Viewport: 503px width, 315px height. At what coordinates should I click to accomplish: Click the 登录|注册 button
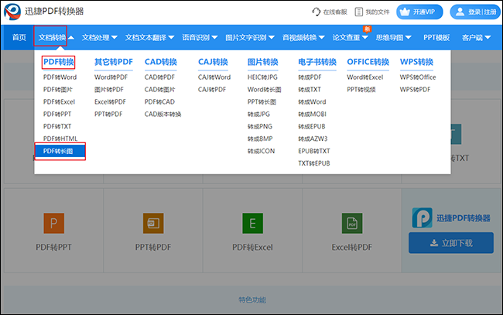point(475,12)
